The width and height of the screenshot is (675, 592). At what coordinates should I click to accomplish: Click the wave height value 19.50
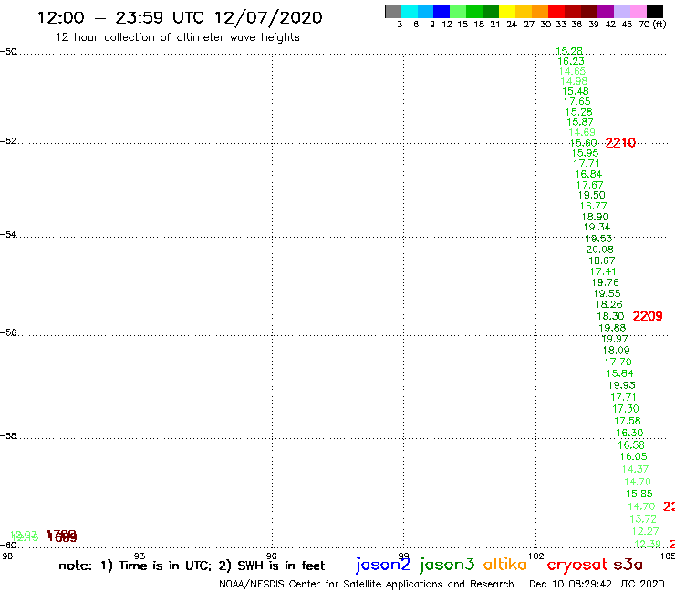point(591,195)
